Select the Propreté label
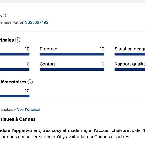145x145 pixels. point(48,49)
